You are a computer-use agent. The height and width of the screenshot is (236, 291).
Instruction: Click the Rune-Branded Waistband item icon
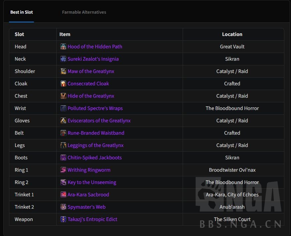(63, 133)
